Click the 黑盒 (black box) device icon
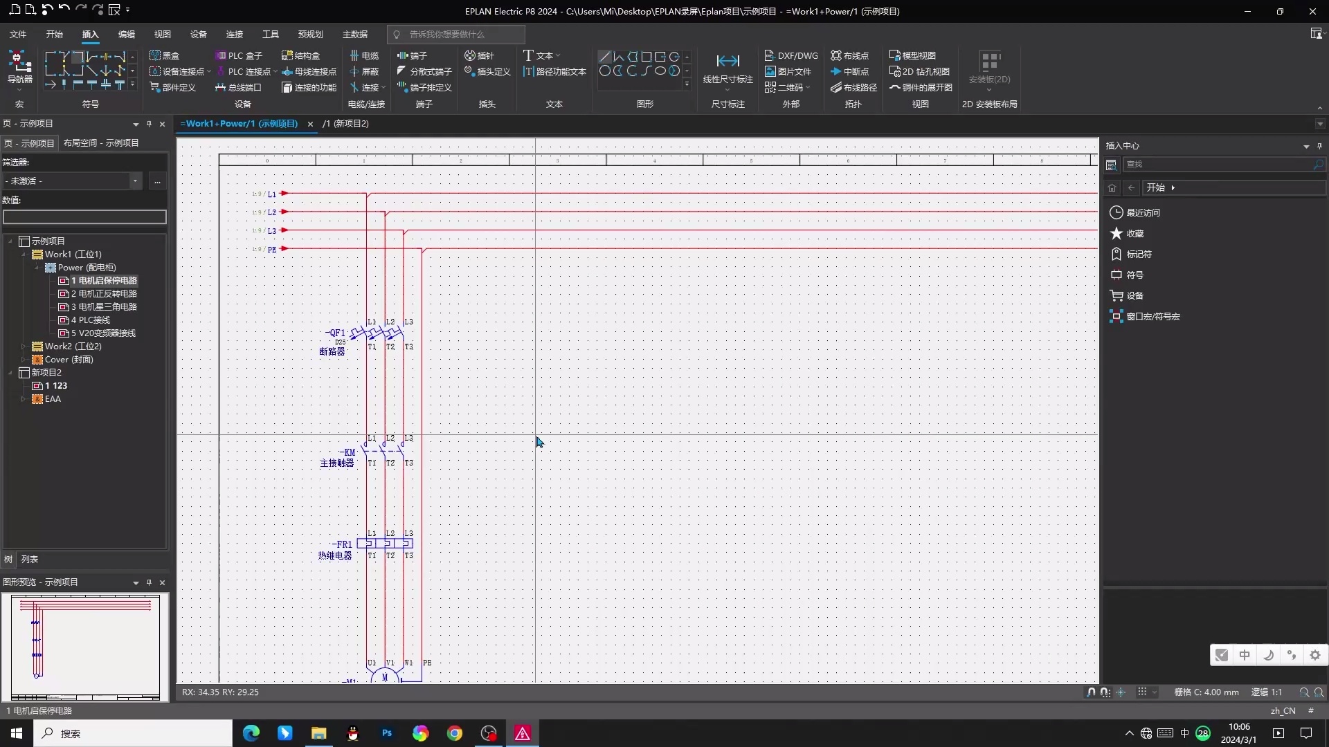 tap(155, 55)
